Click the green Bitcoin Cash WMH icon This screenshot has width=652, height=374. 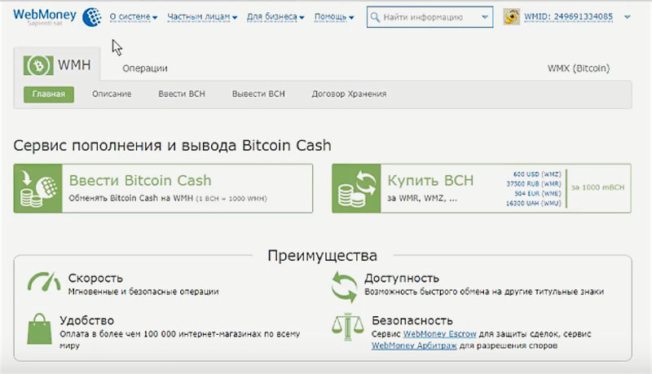pyautogui.click(x=38, y=65)
